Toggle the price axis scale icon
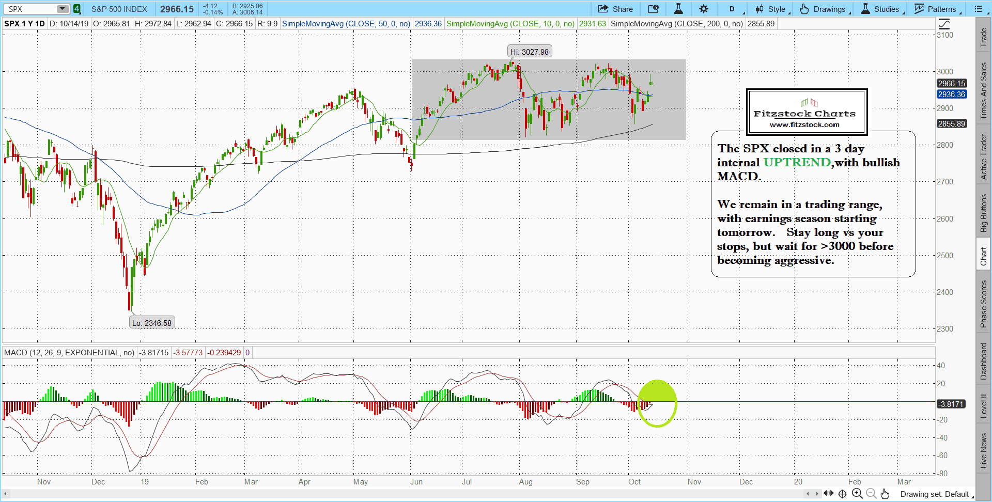The image size is (992, 502). [x=944, y=24]
